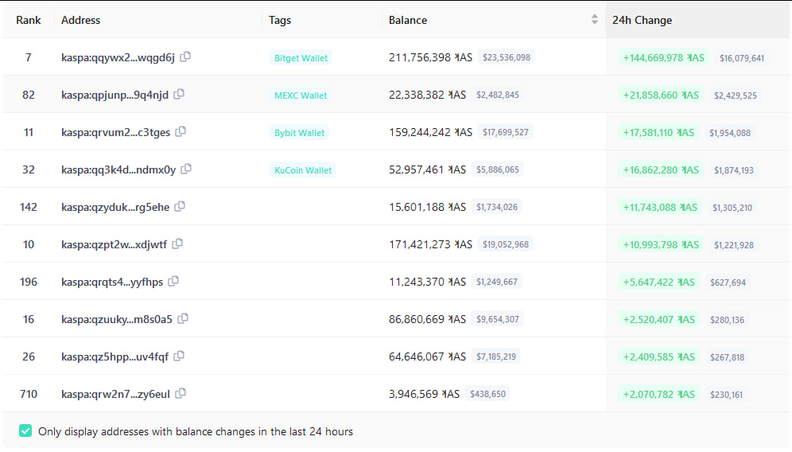The width and height of the screenshot is (792, 452).
Task: Copy address kaspa:qqywx2...wqgd6j
Action: (185, 56)
